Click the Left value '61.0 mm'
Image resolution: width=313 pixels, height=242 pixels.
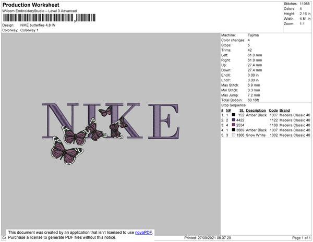pyautogui.click(x=255, y=55)
